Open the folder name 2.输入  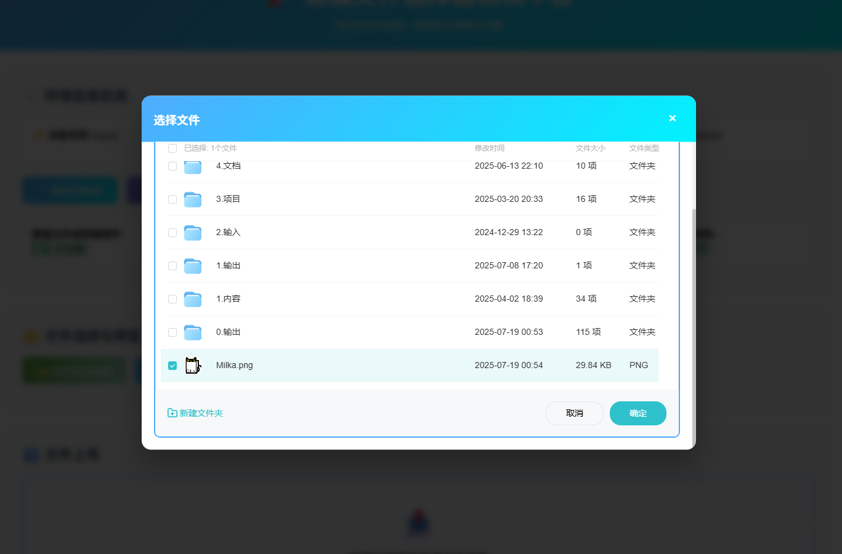click(x=229, y=232)
